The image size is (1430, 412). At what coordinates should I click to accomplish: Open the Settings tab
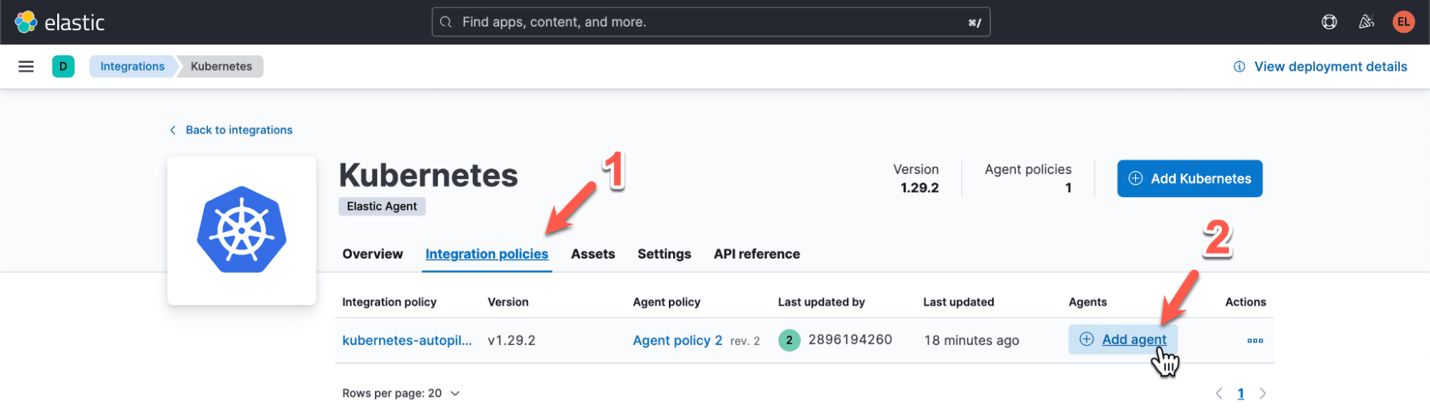click(664, 254)
